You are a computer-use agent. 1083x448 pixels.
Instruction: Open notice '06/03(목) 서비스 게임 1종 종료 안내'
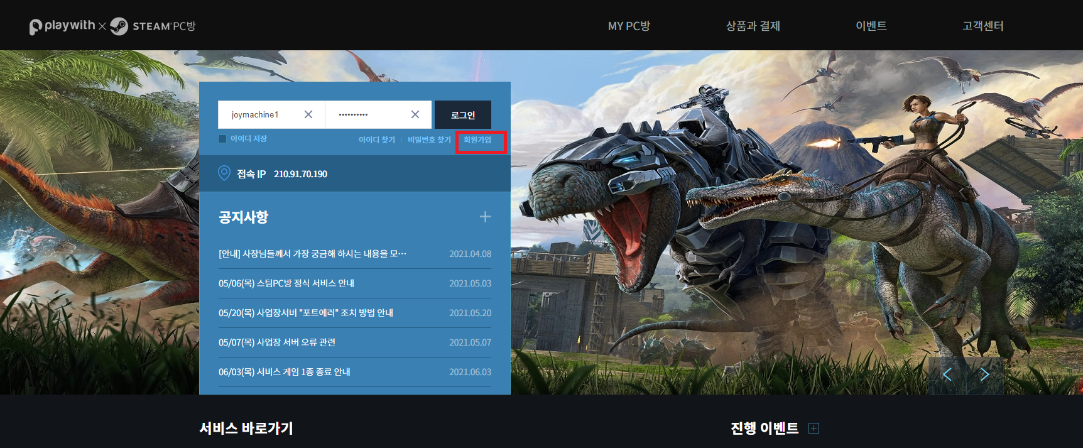(x=285, y=372)
